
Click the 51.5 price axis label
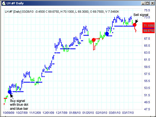point(147,95)
